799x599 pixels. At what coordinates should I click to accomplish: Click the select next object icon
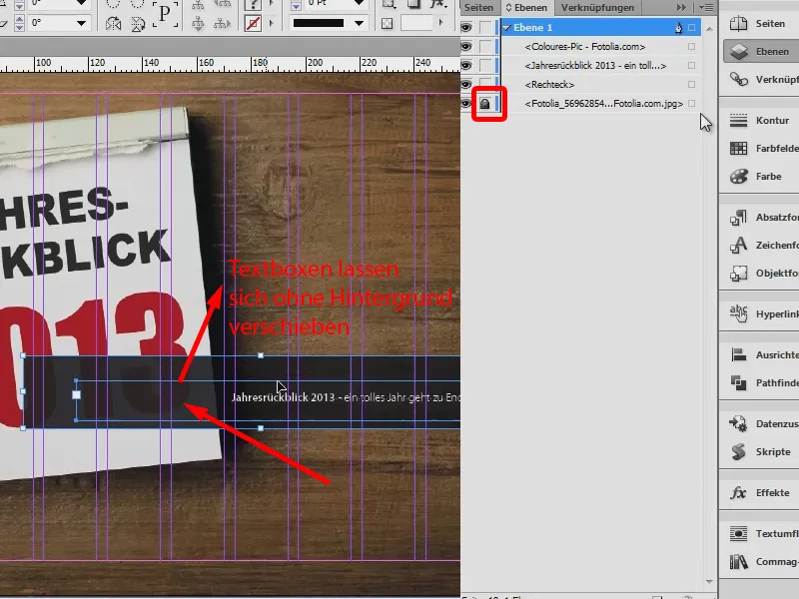222,23
